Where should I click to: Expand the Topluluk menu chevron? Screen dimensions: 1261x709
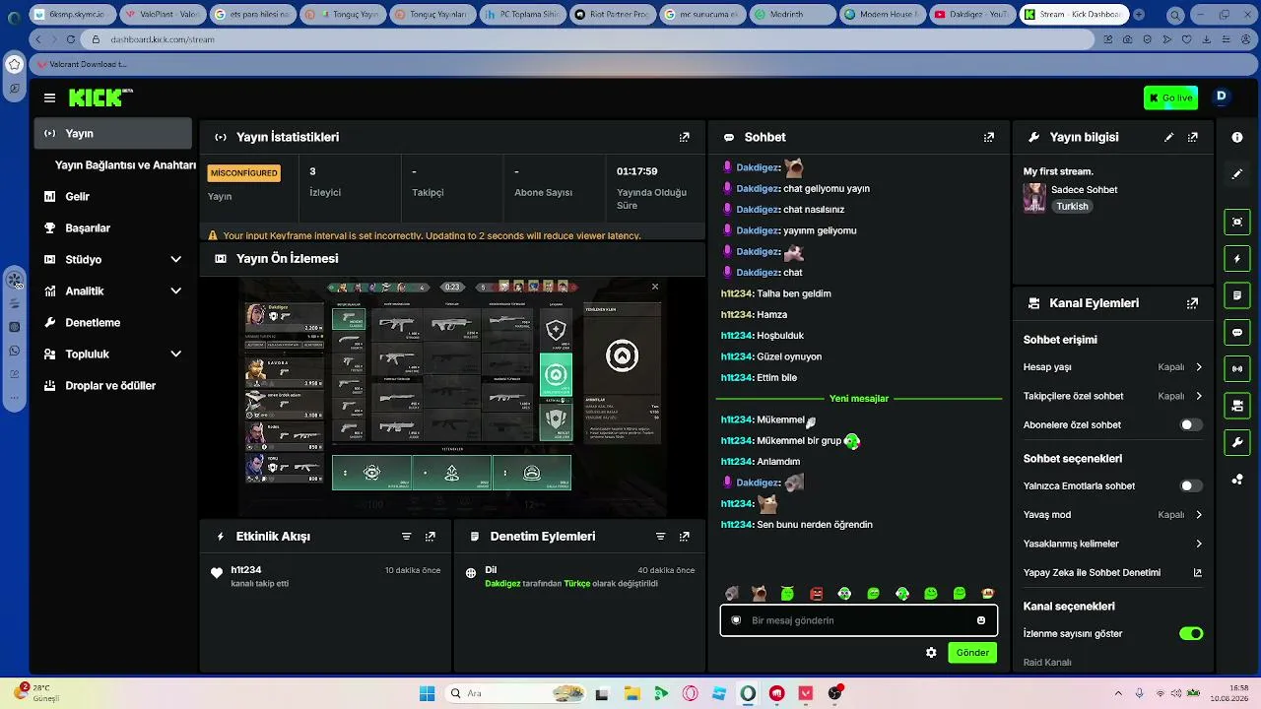176,354
